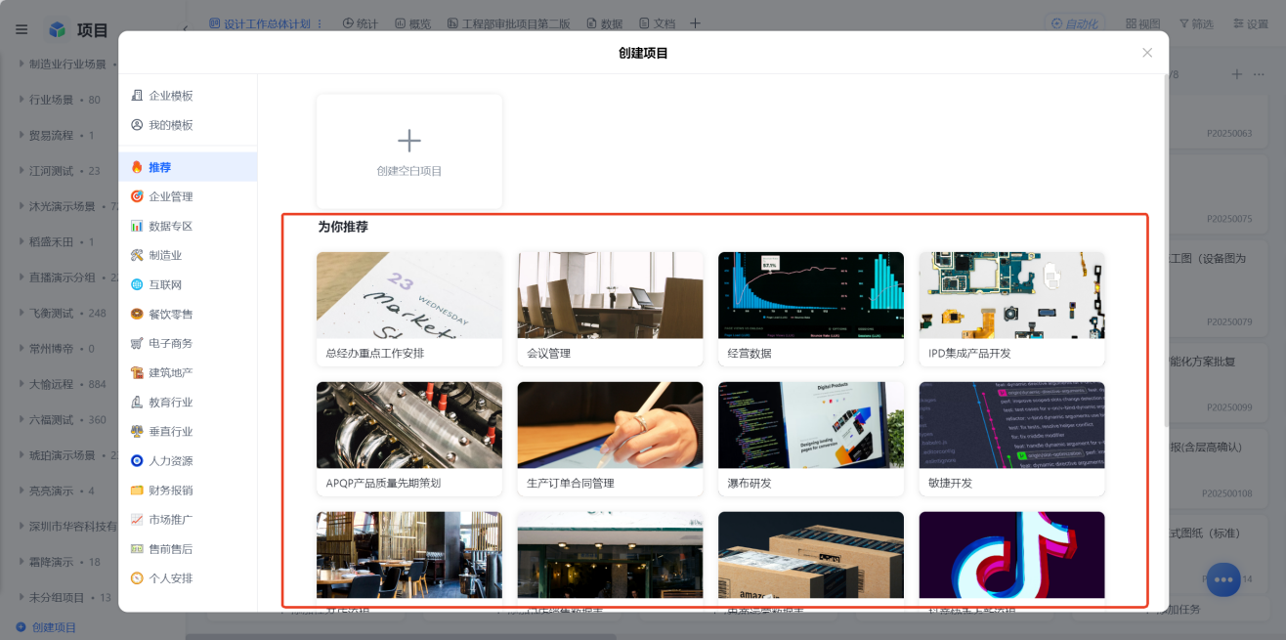
Task: Expand the 贸易流程 group arrow
Action: [x=21, y=135]
